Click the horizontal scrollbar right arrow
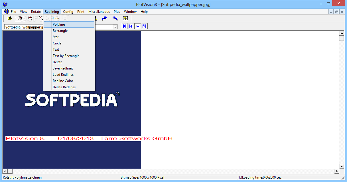Viewport: 347px width, 182px height. (337, 171)
